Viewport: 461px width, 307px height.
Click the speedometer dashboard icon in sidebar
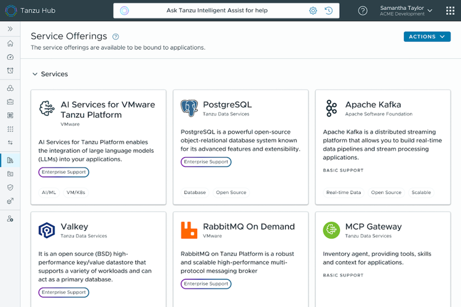[x=10, y=57]
